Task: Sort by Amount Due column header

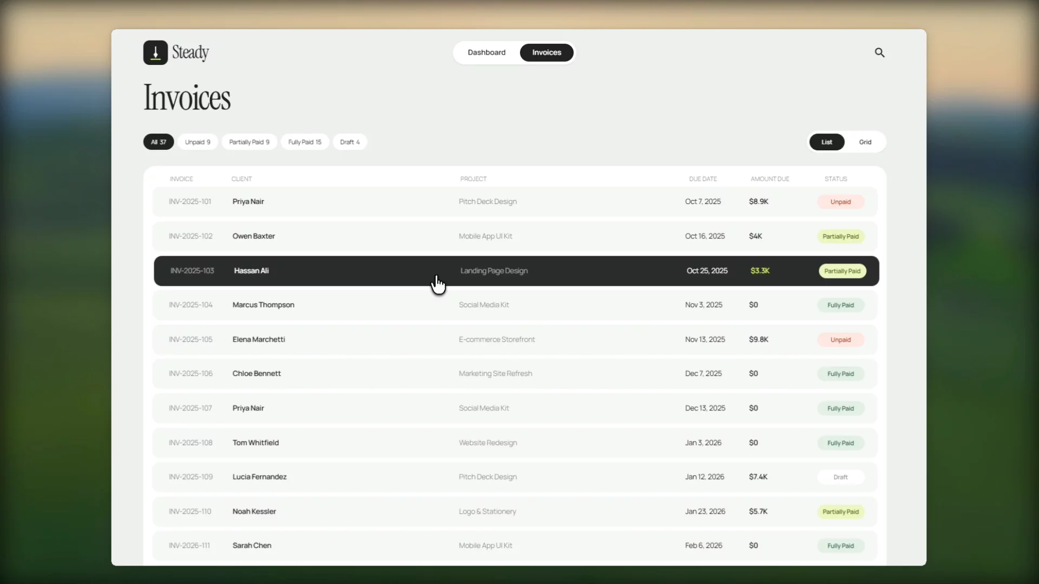Action: click(770, 179)
